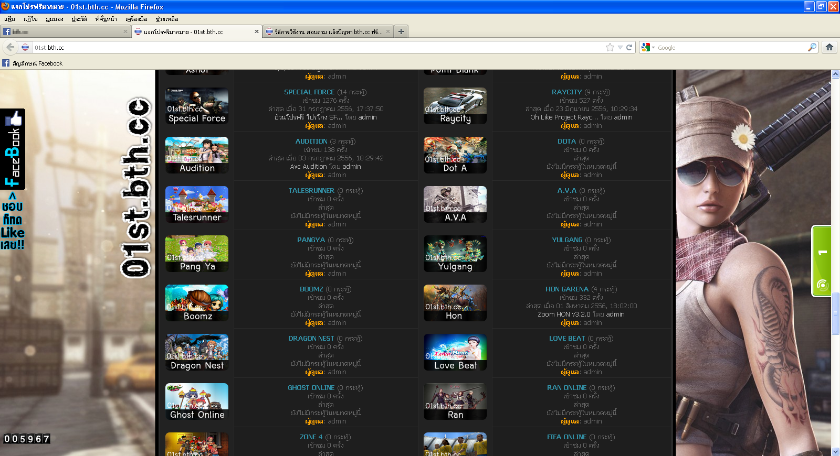Click the search magnifier icon
This screenshot has height=456, width=840.
click(x=812, y=47)
